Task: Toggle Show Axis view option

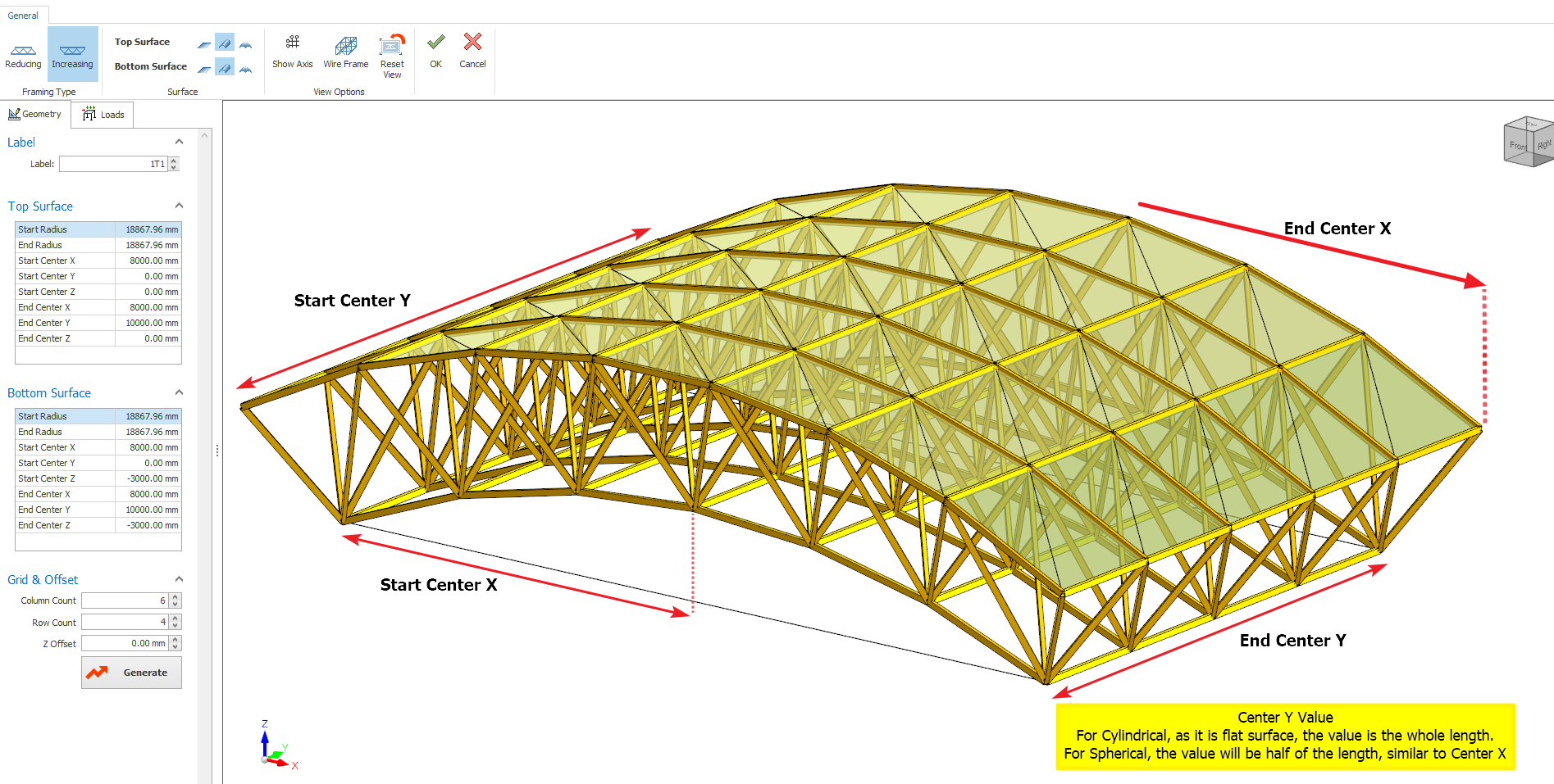Action: [x=292, y=52]
